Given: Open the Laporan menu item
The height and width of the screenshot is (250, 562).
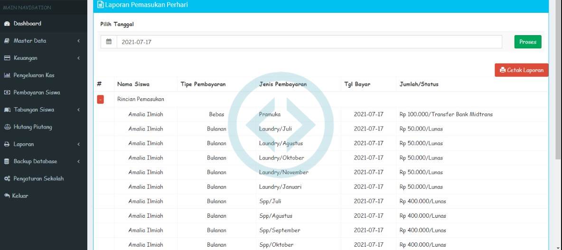Looking at the screenshot, I should point(24,144).
